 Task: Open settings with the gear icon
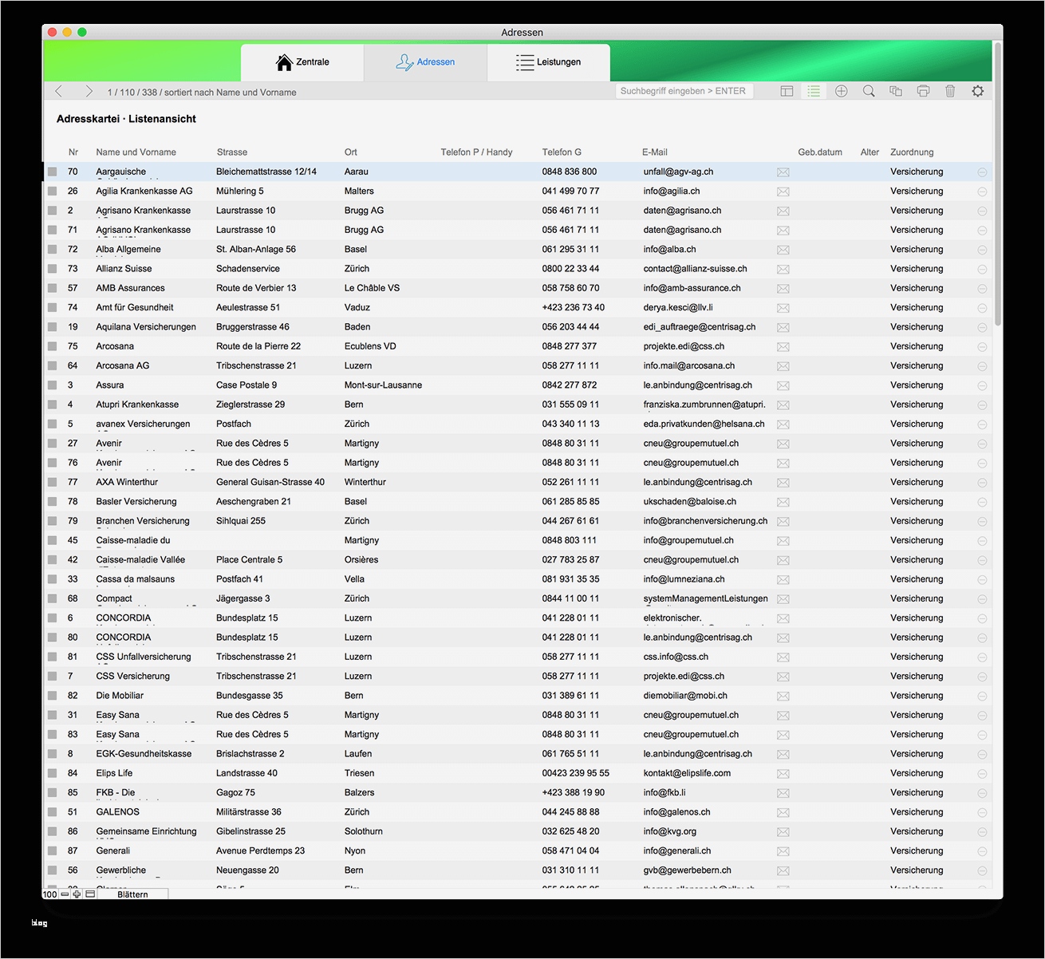[978, 92]
